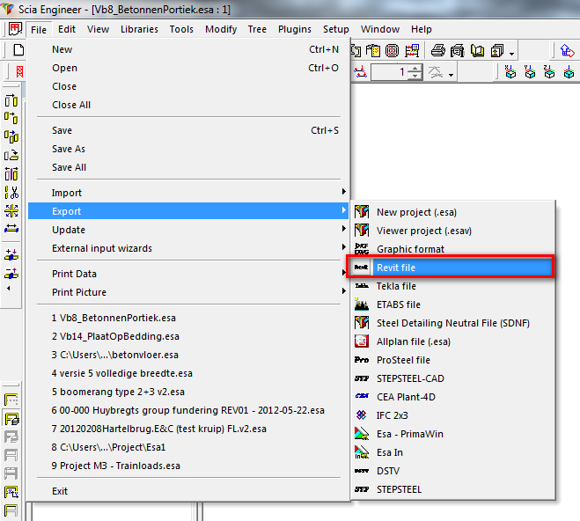
Task: Open recent file Vb14_PlaatOpBedding.esa
Action: pyautogui.click(x=115, y=336)
